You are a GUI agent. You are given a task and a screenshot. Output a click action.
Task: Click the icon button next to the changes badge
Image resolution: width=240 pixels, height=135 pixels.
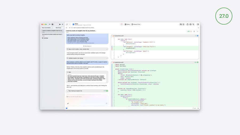pos(194,31)
